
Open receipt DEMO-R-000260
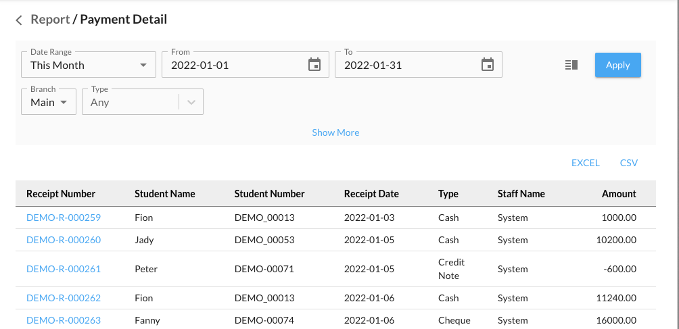pos(64,240)
